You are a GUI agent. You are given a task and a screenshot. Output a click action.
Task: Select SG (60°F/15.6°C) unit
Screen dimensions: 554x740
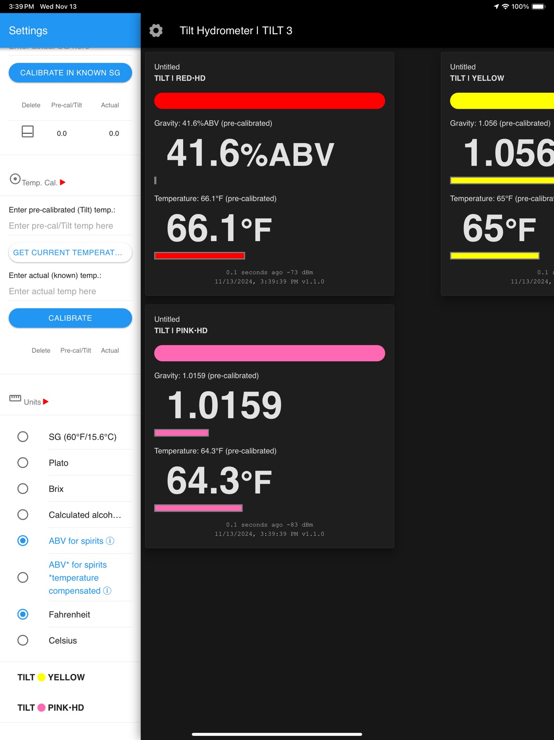[23, 437]
